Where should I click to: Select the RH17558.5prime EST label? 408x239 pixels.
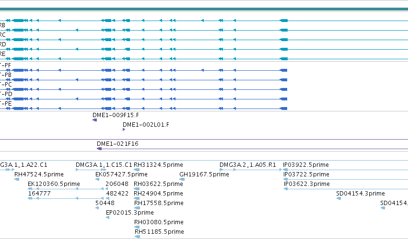(x=159, y=203)
